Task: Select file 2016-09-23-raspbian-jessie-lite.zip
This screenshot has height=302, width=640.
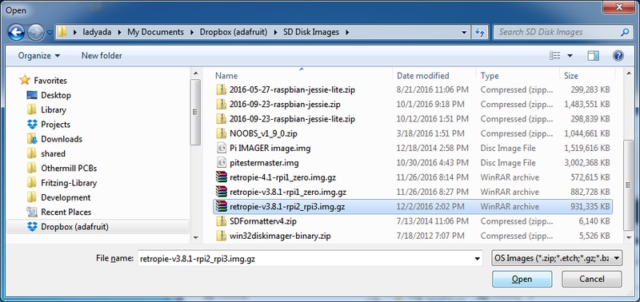Action: click(292, 118)
